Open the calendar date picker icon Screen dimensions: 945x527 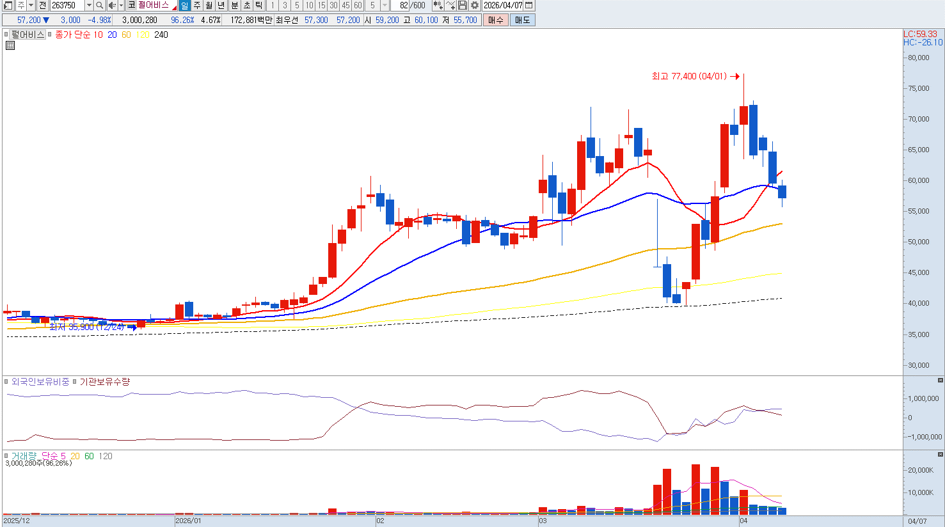pos(528,5)
